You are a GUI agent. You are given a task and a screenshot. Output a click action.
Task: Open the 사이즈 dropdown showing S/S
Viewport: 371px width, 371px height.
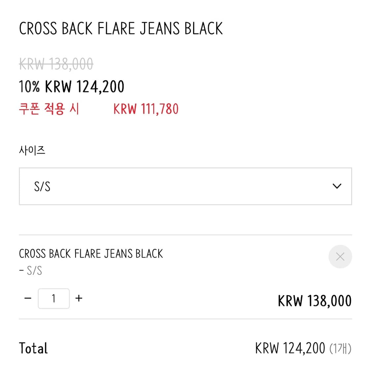coord(185,186)
